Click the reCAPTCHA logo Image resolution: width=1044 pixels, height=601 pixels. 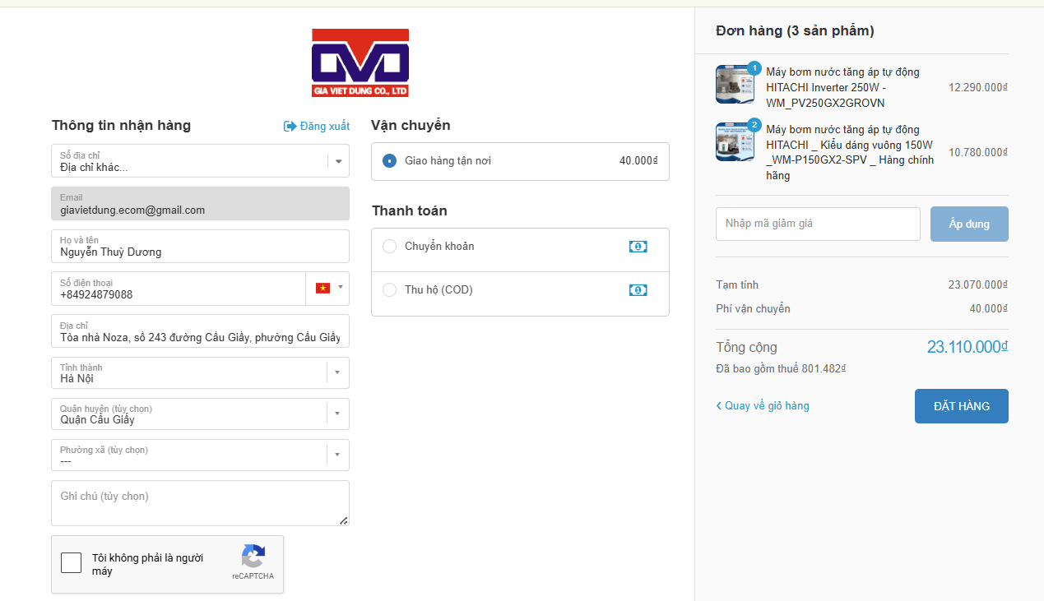(x=253, y=557)
